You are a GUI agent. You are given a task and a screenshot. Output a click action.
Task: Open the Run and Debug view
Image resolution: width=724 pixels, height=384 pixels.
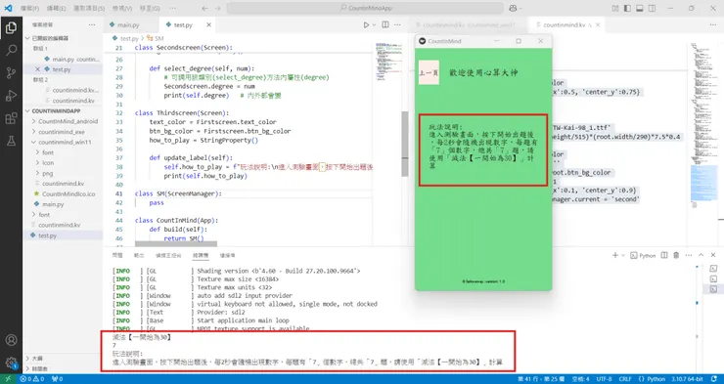[x=11, y=96]
